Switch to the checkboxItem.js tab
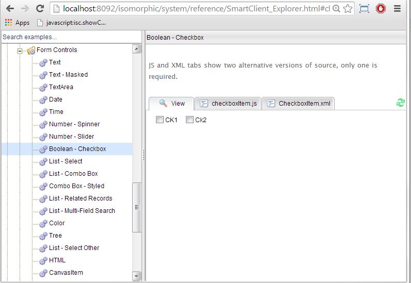The image size is (411, 283). pyautogui.click(x=228, y=104)
